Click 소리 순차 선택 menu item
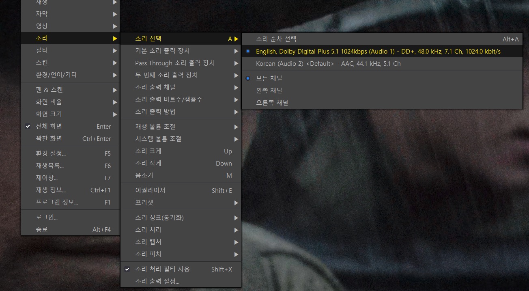This screenshot has width=529, height=291. pos(276,39)
